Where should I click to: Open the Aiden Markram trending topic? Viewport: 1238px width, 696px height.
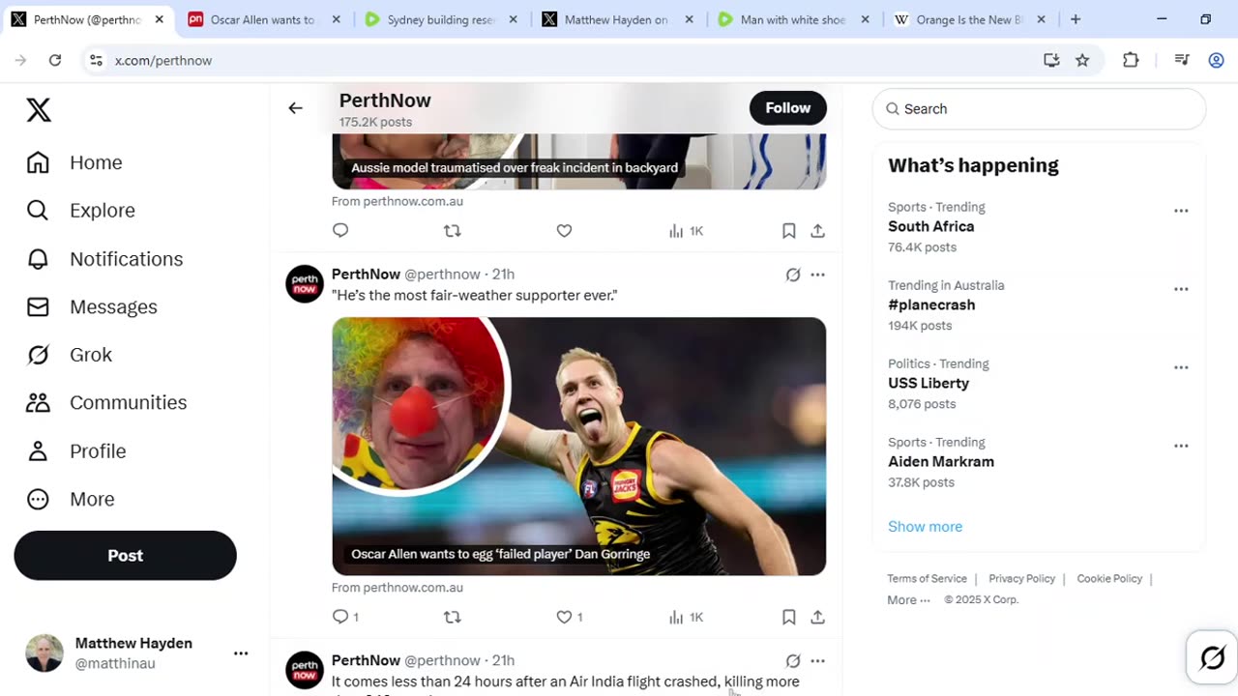(1039, 462)
